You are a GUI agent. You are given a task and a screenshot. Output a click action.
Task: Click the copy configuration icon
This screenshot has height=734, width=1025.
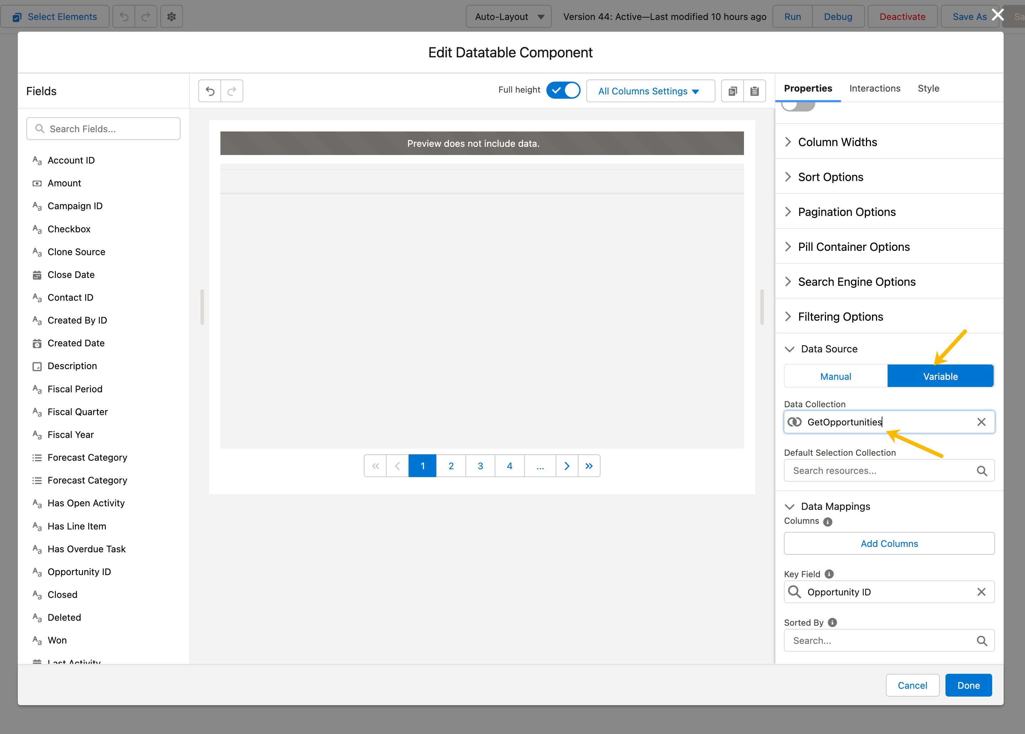tap(732, 91)
